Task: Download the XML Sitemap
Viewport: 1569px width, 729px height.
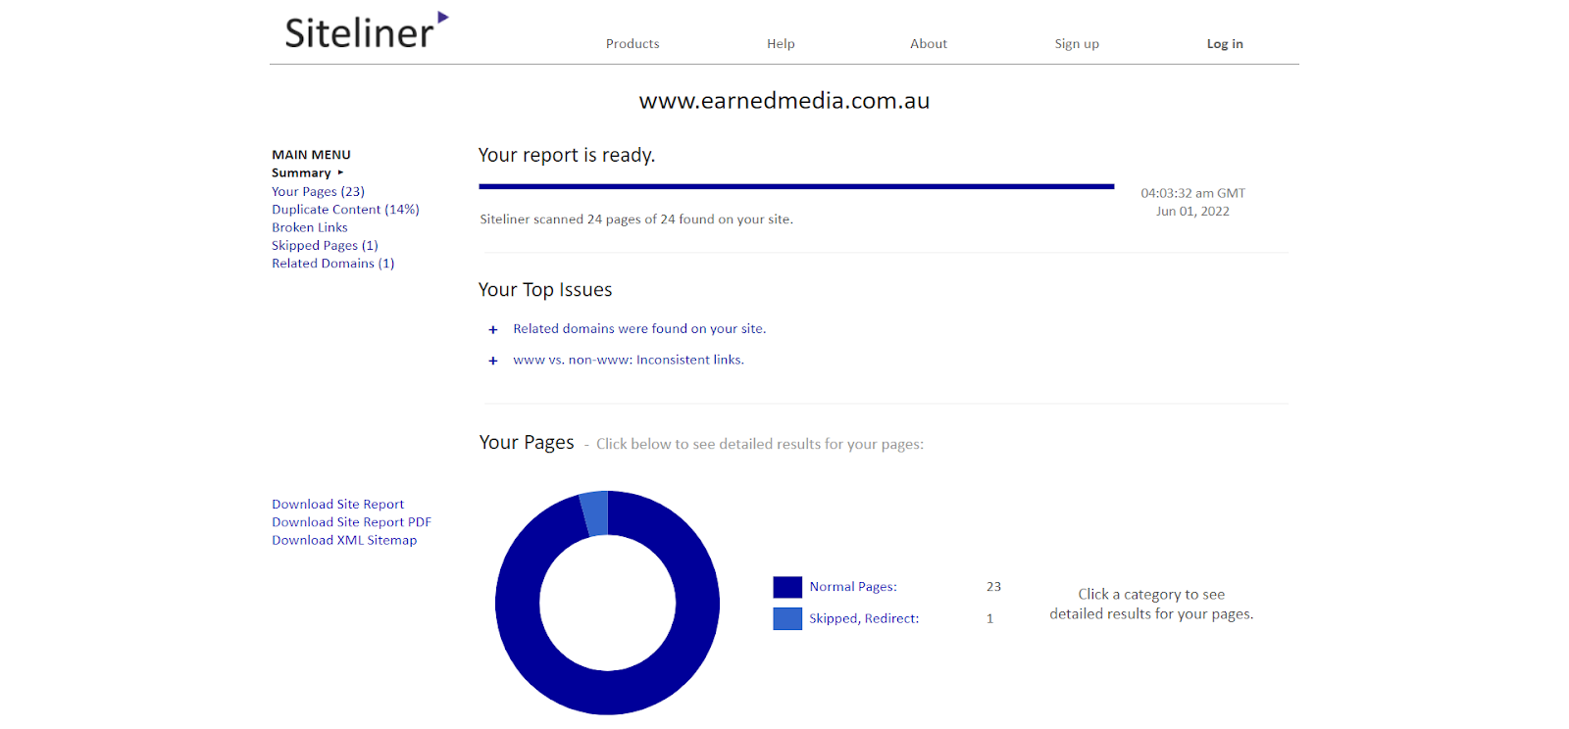Action: pyautogui.click(x=344, y=540)
